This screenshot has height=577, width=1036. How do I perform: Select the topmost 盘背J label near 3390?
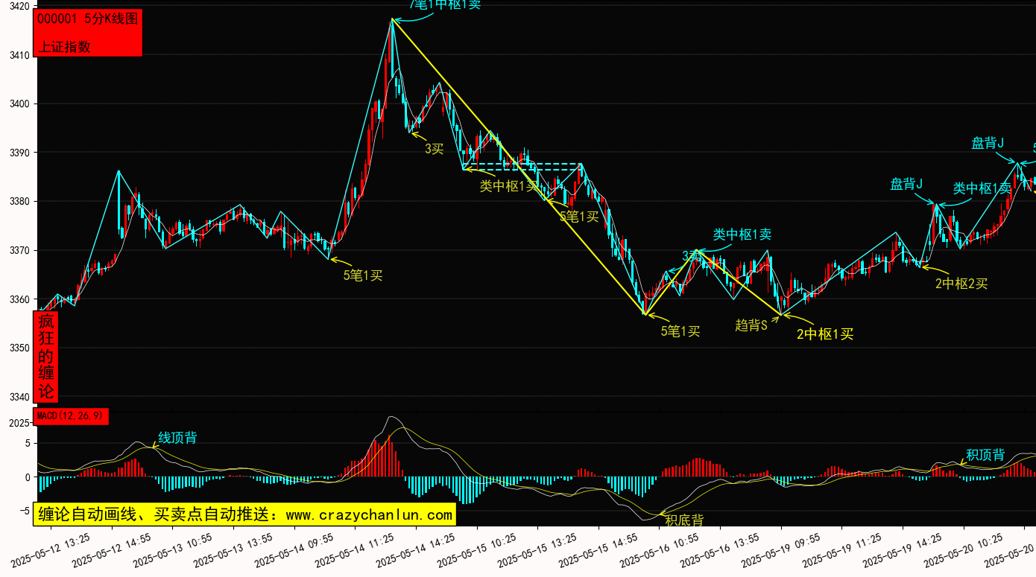(x=988, y=143)
